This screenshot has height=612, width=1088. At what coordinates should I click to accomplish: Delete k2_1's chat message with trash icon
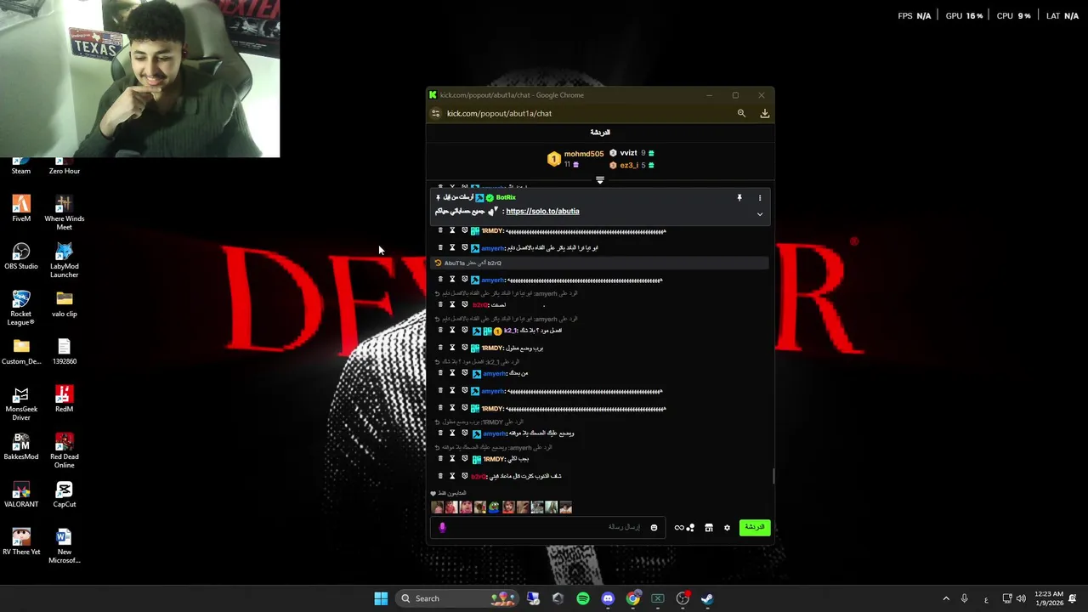click(440, 330)
